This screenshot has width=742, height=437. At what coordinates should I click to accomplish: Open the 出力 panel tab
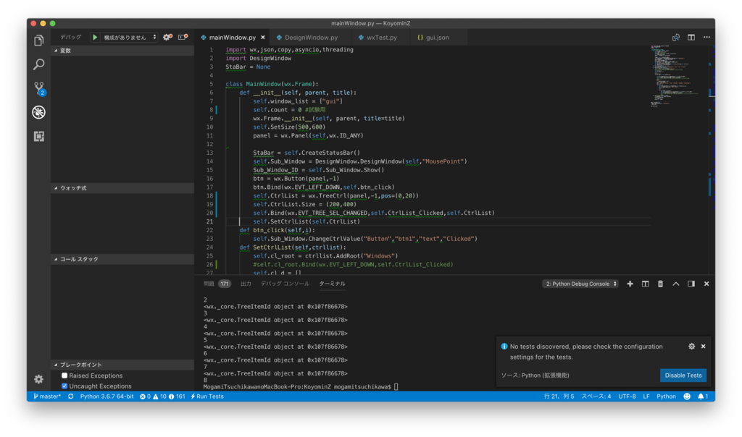tap(246, 284)
